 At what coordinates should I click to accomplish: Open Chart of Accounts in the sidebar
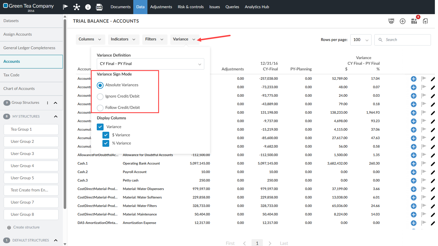click(31, 89)
